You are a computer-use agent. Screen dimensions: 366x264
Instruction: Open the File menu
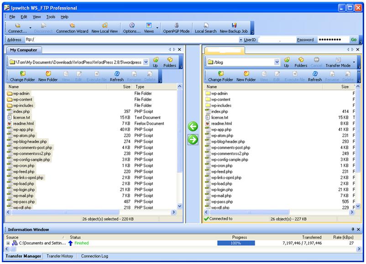coord(12,17)
